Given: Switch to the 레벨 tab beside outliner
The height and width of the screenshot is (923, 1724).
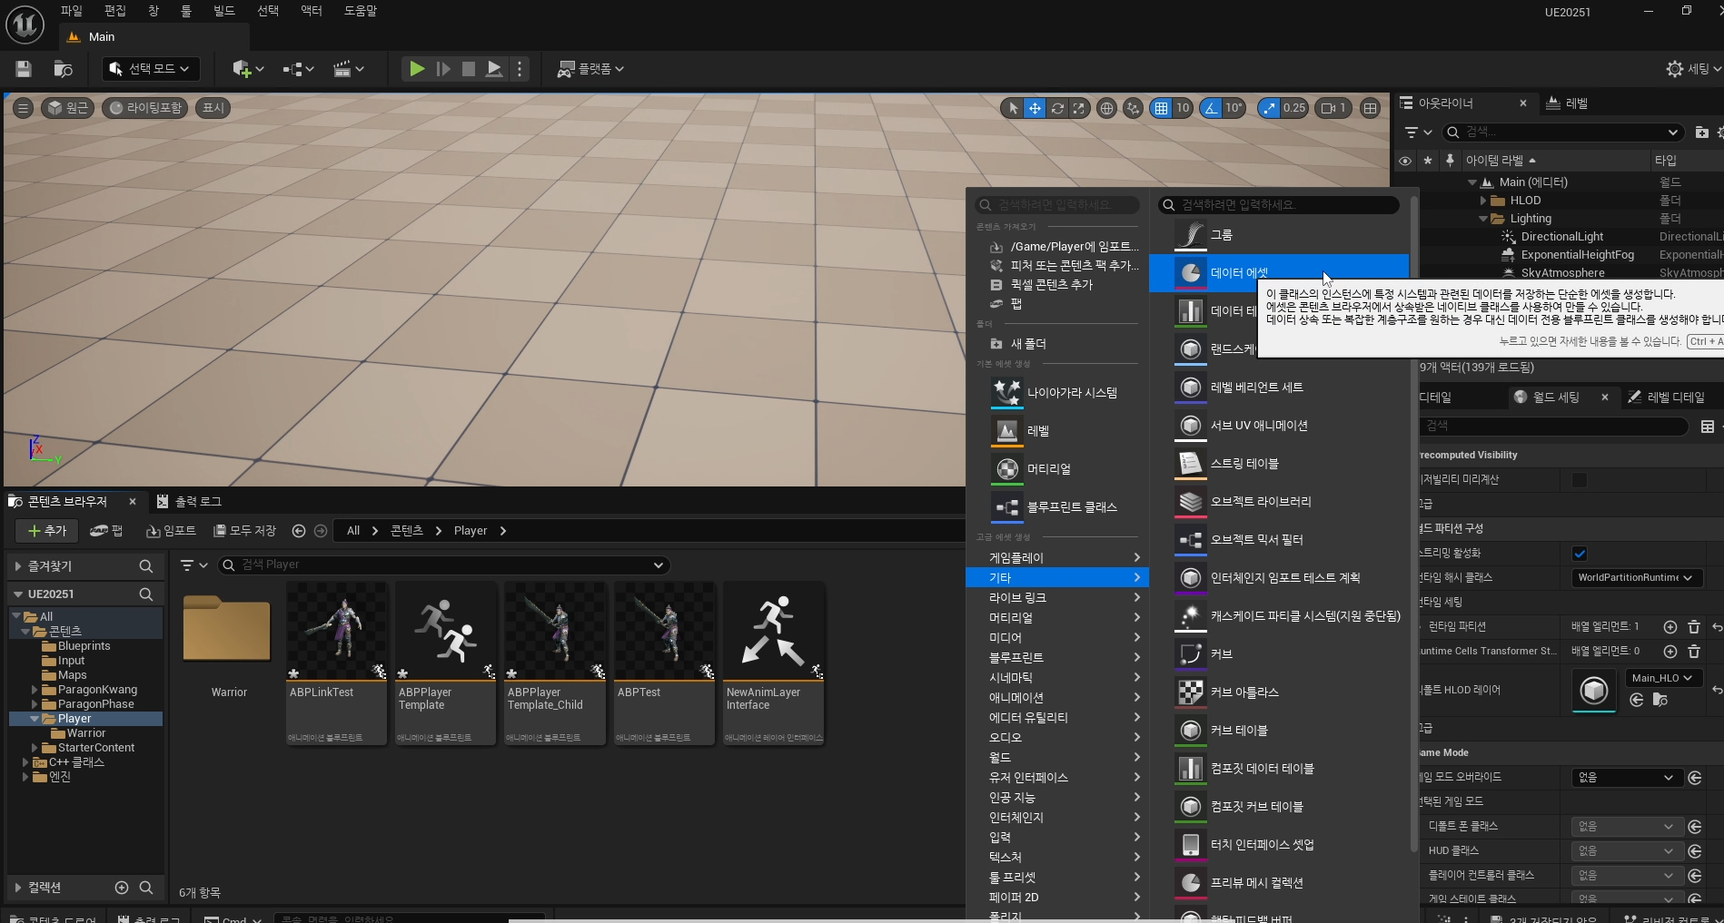Looking at the screenshot, I should [1568, 103].
